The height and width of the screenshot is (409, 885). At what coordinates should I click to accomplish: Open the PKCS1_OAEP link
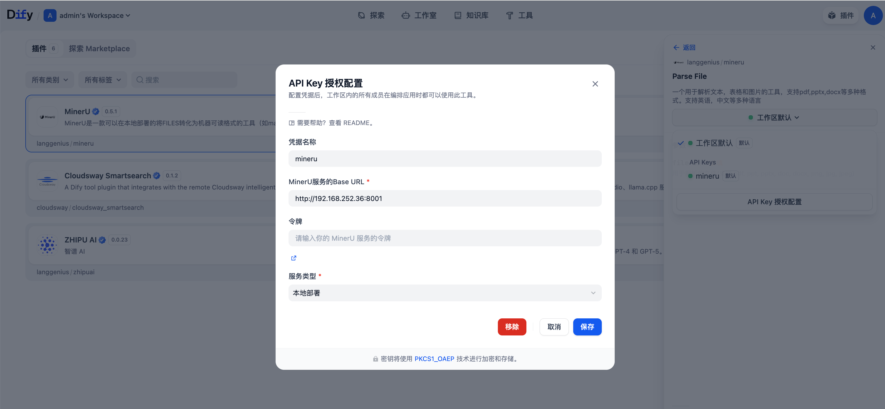[x=434, y=359]
